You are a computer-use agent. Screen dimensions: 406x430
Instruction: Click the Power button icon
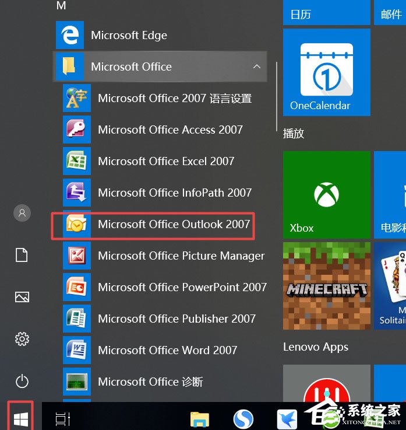[22, 382]
